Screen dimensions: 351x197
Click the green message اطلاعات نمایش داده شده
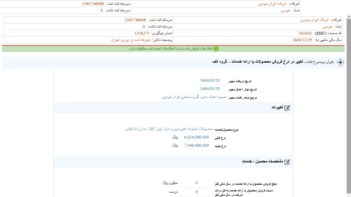click(171, 49)
